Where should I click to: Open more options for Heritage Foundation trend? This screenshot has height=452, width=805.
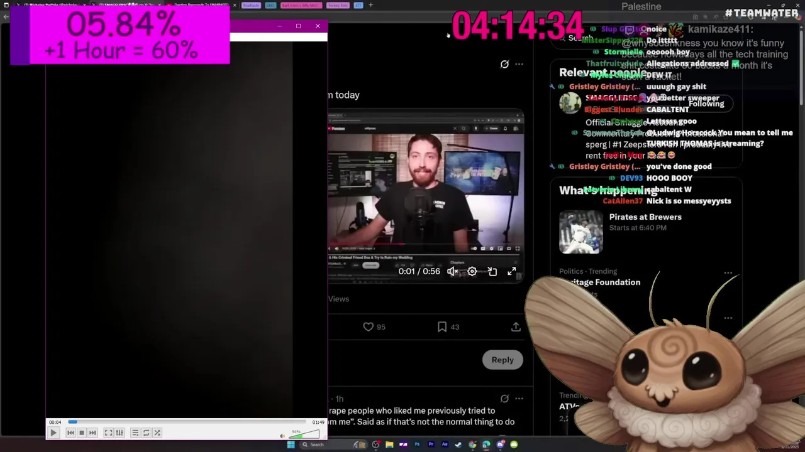coord(728,273)
